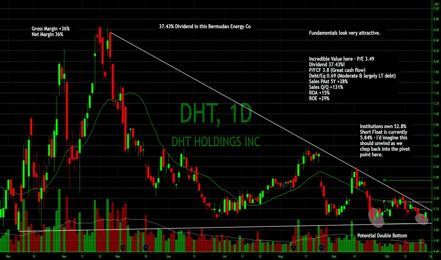Select 'P/FCF 3.8 (Great cash flow)' line

337,70
